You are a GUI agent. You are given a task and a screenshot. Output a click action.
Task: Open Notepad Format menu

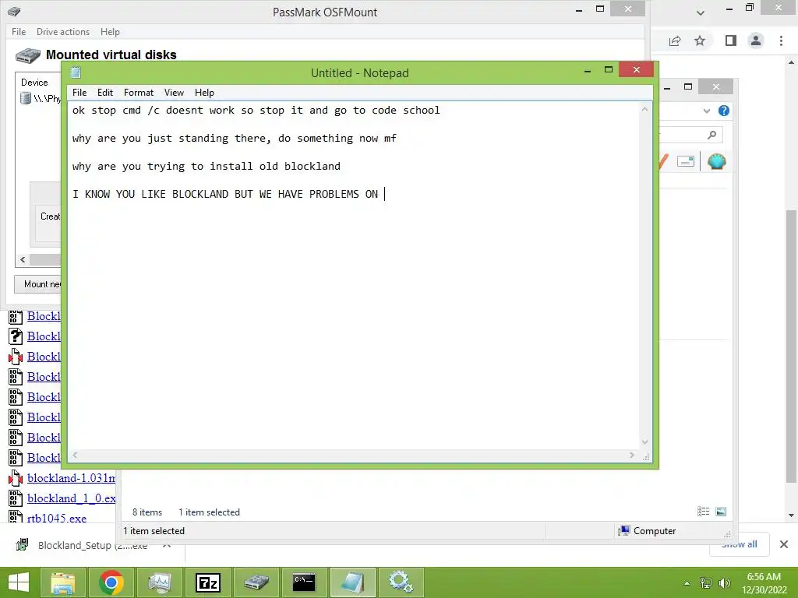tap(139, 93)
